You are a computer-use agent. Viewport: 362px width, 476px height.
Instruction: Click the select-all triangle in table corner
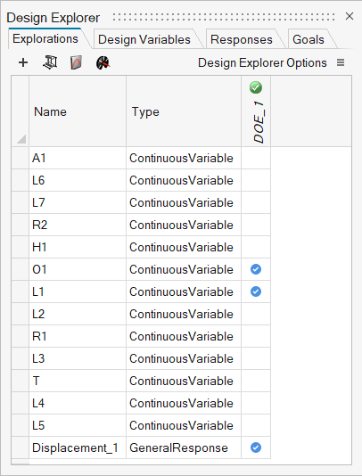click(21, 139)
